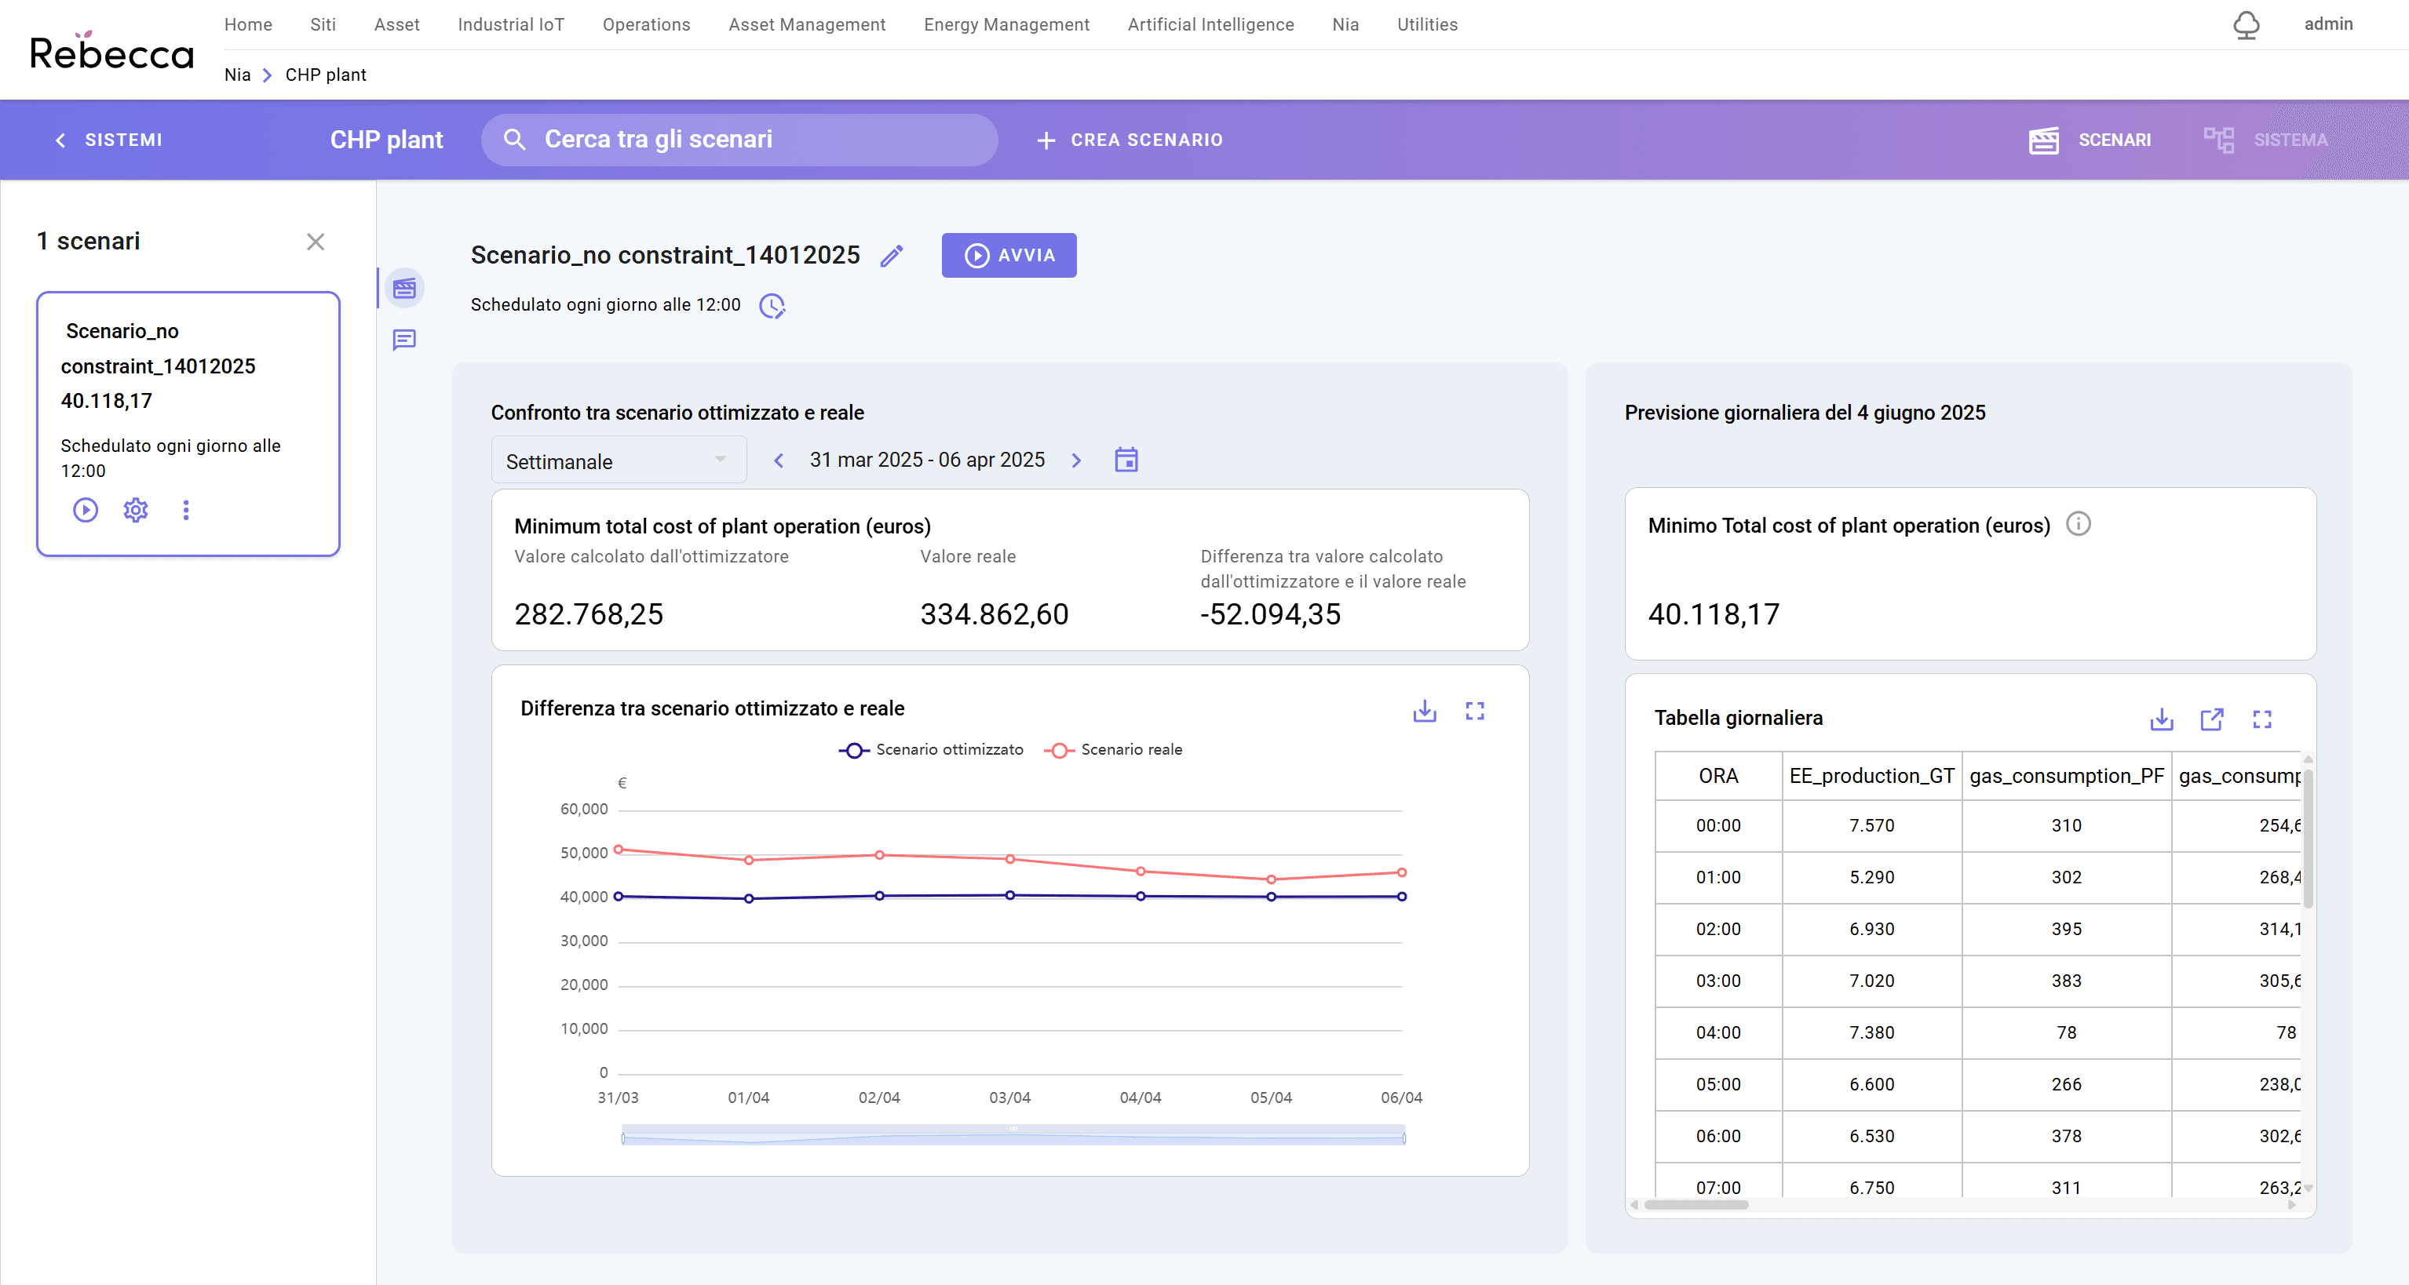
Task: Open scenario settings via gear icon
Action: point(136,510)
